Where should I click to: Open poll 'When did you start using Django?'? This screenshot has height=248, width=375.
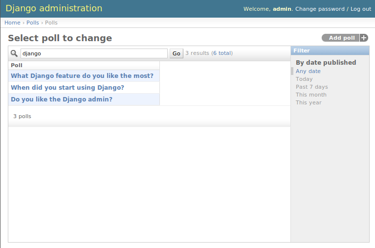(x=67, y=87)
